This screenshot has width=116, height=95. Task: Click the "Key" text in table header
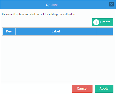click(9, 31)
